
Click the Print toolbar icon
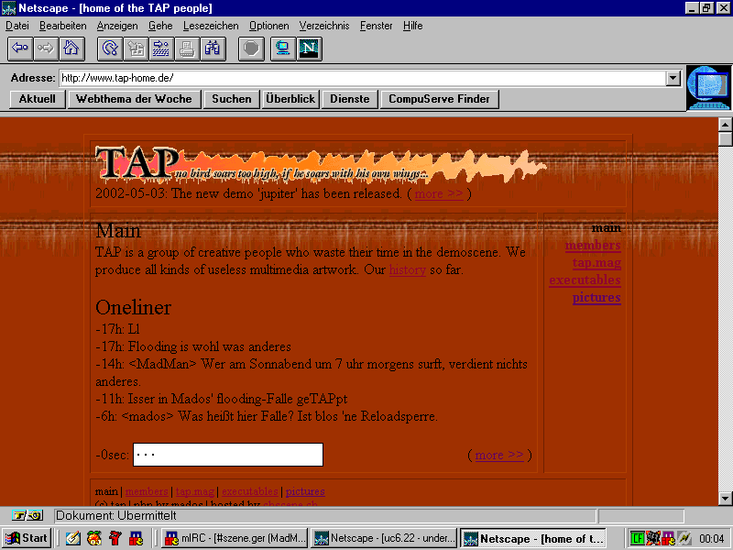[187, 49]
